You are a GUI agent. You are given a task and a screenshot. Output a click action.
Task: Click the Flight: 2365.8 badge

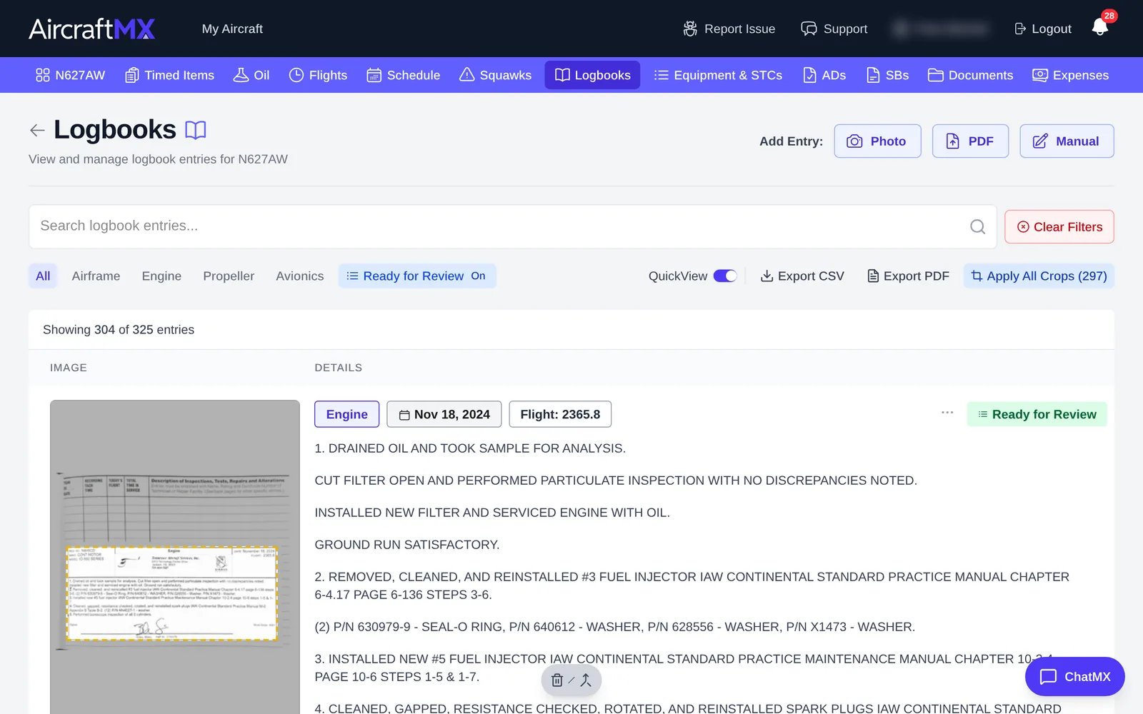coord(560,414)
